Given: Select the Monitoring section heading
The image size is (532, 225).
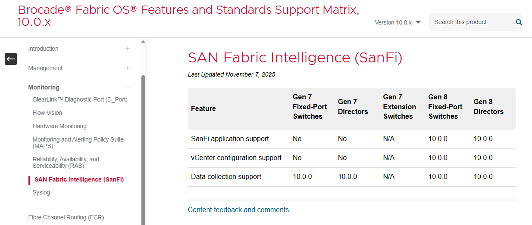Looking at the screenshot, I should (x=44, y=87).
